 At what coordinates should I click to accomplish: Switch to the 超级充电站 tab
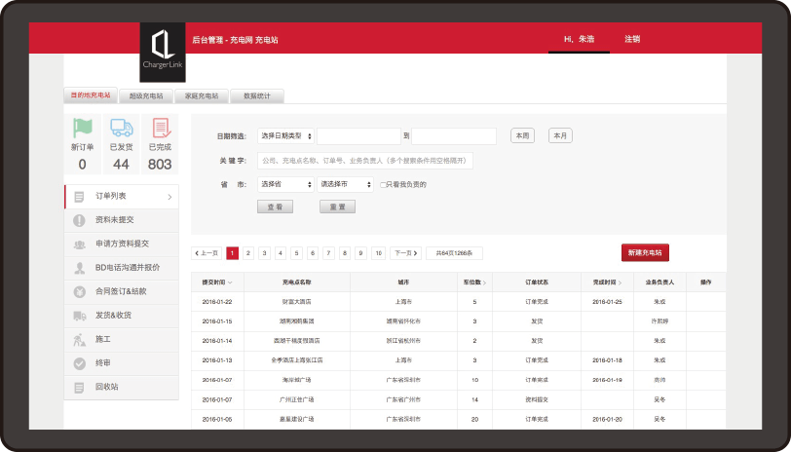click(146, 95)
